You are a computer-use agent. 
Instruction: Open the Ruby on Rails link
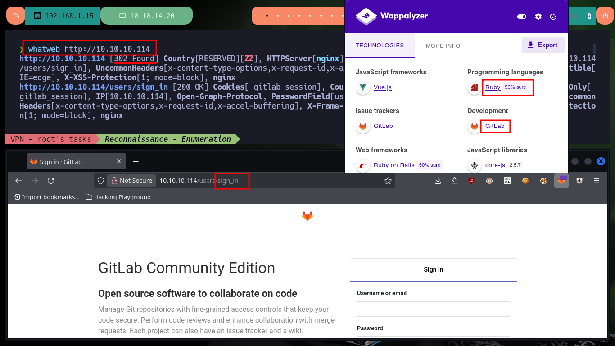(x=394, y=165)
